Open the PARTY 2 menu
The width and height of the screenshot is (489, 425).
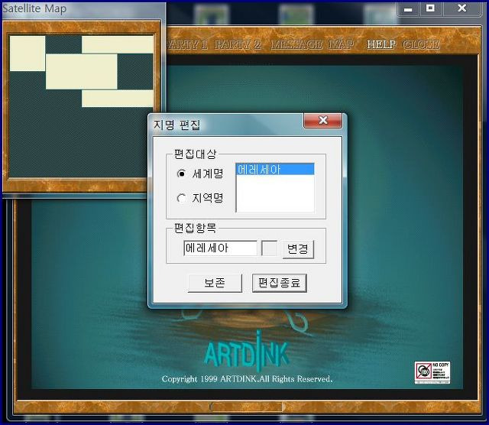point(238,44)
